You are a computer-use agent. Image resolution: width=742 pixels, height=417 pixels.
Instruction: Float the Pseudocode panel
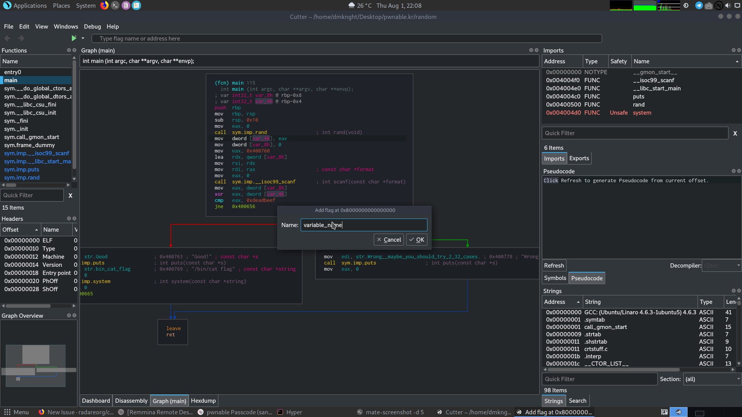click(x=733, y=171)
